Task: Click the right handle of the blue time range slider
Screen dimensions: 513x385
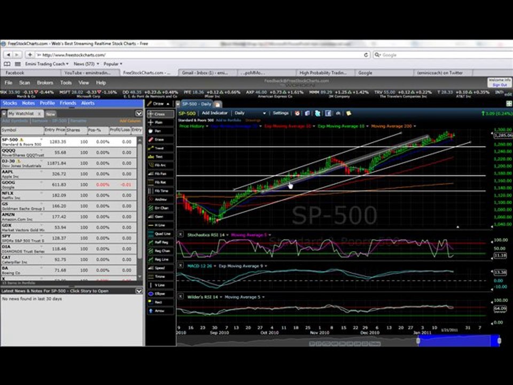Action: pyautogui.click(x=499, y=341)
